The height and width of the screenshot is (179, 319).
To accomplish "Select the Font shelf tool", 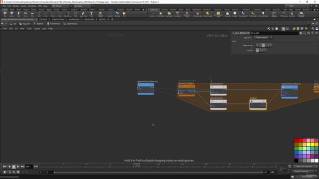I will click(x=91, y=14).
